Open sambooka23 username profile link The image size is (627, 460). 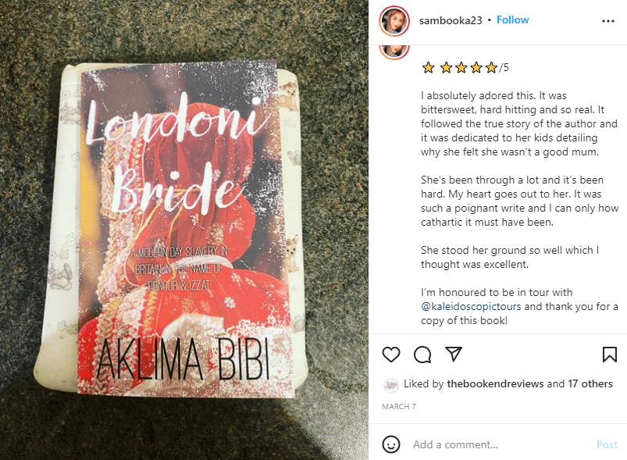click(x=451, y=21)
